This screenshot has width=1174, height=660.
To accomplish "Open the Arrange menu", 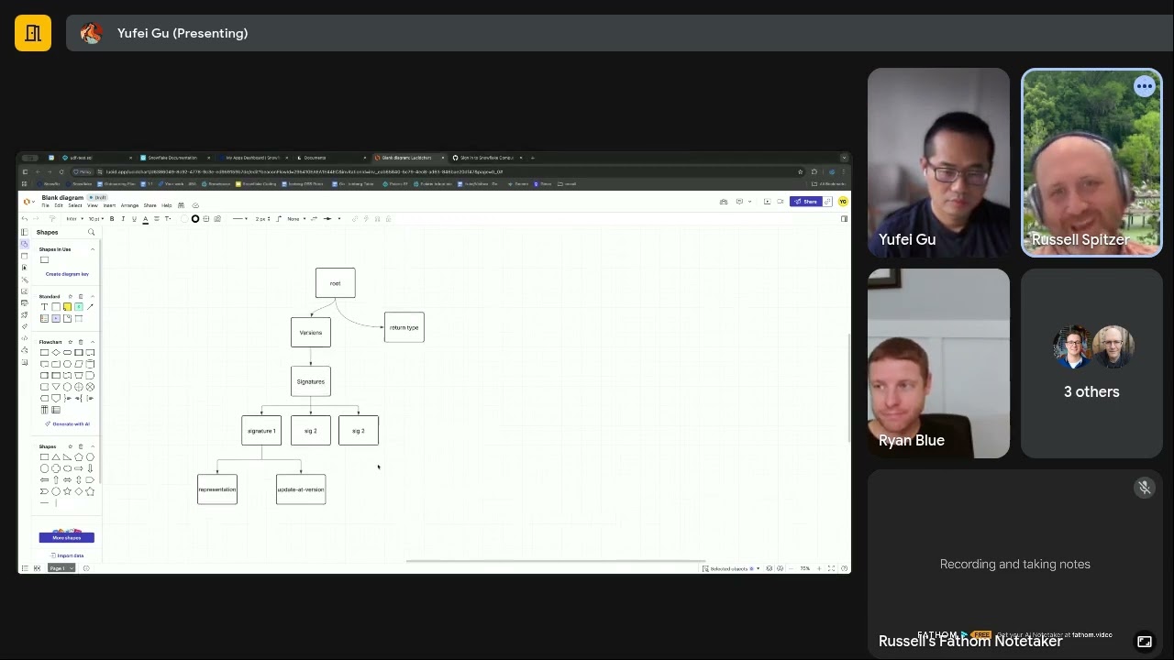I will pos(129,205).
